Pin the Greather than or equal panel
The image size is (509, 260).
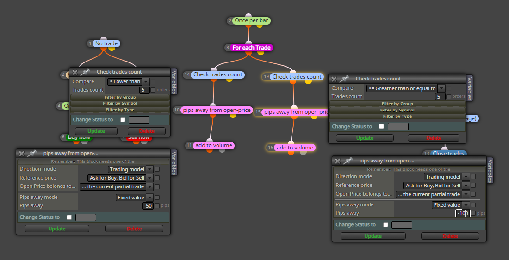(x=344, y=79)
